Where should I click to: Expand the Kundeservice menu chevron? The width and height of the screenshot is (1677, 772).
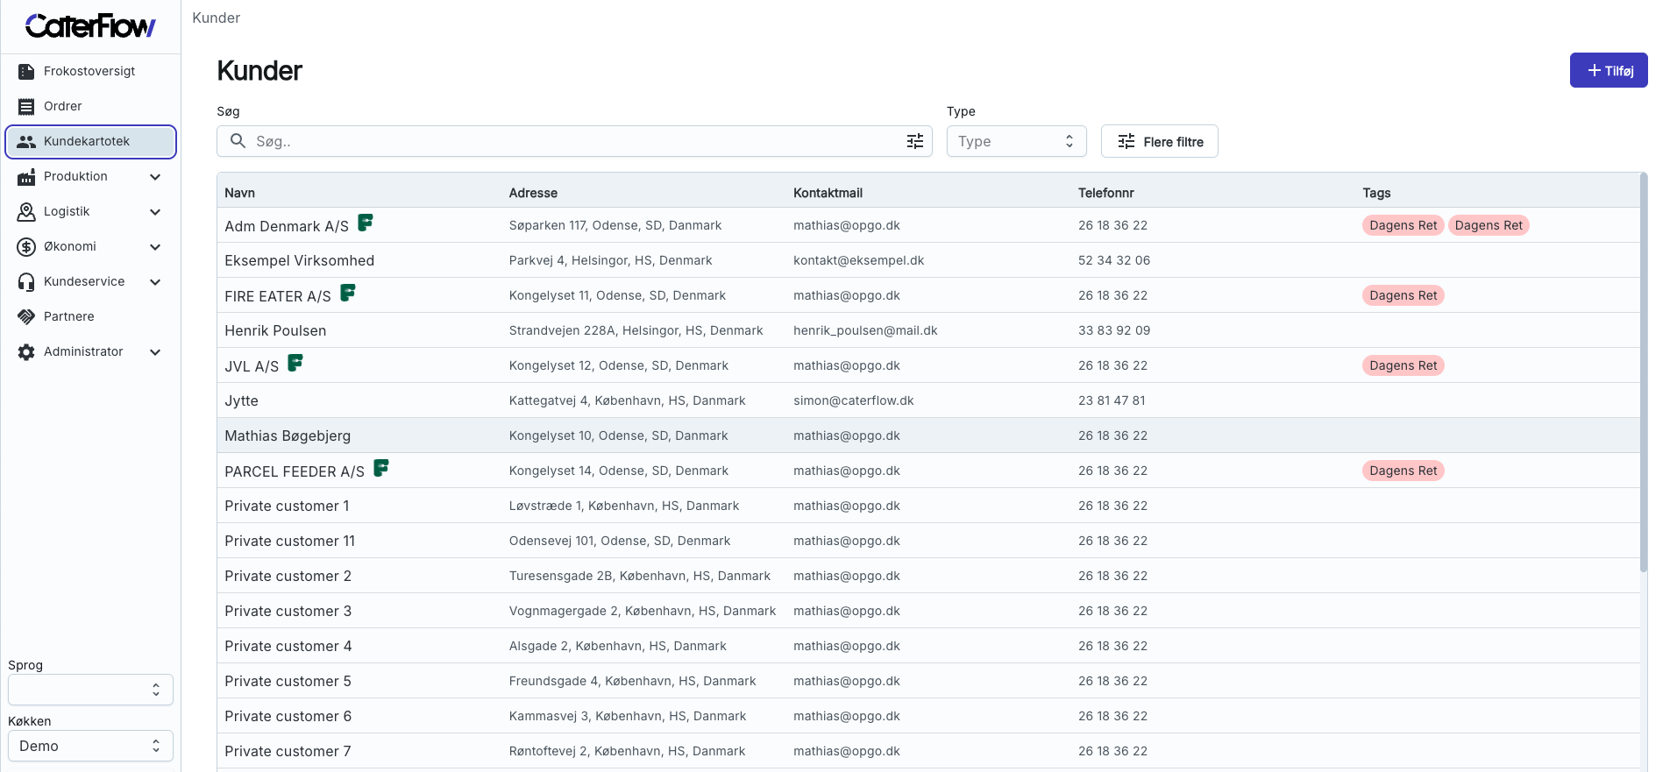(x=155, y=281)
